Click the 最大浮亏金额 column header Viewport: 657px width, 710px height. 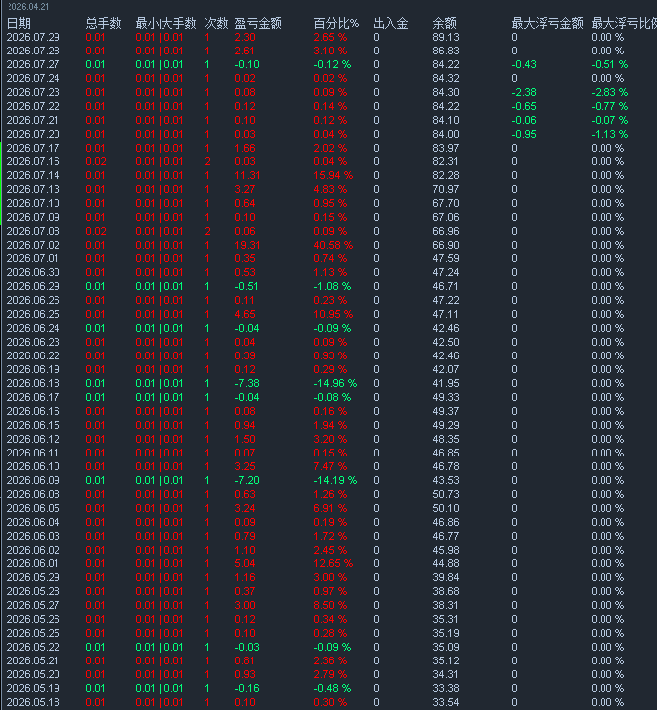coord(547,23)
